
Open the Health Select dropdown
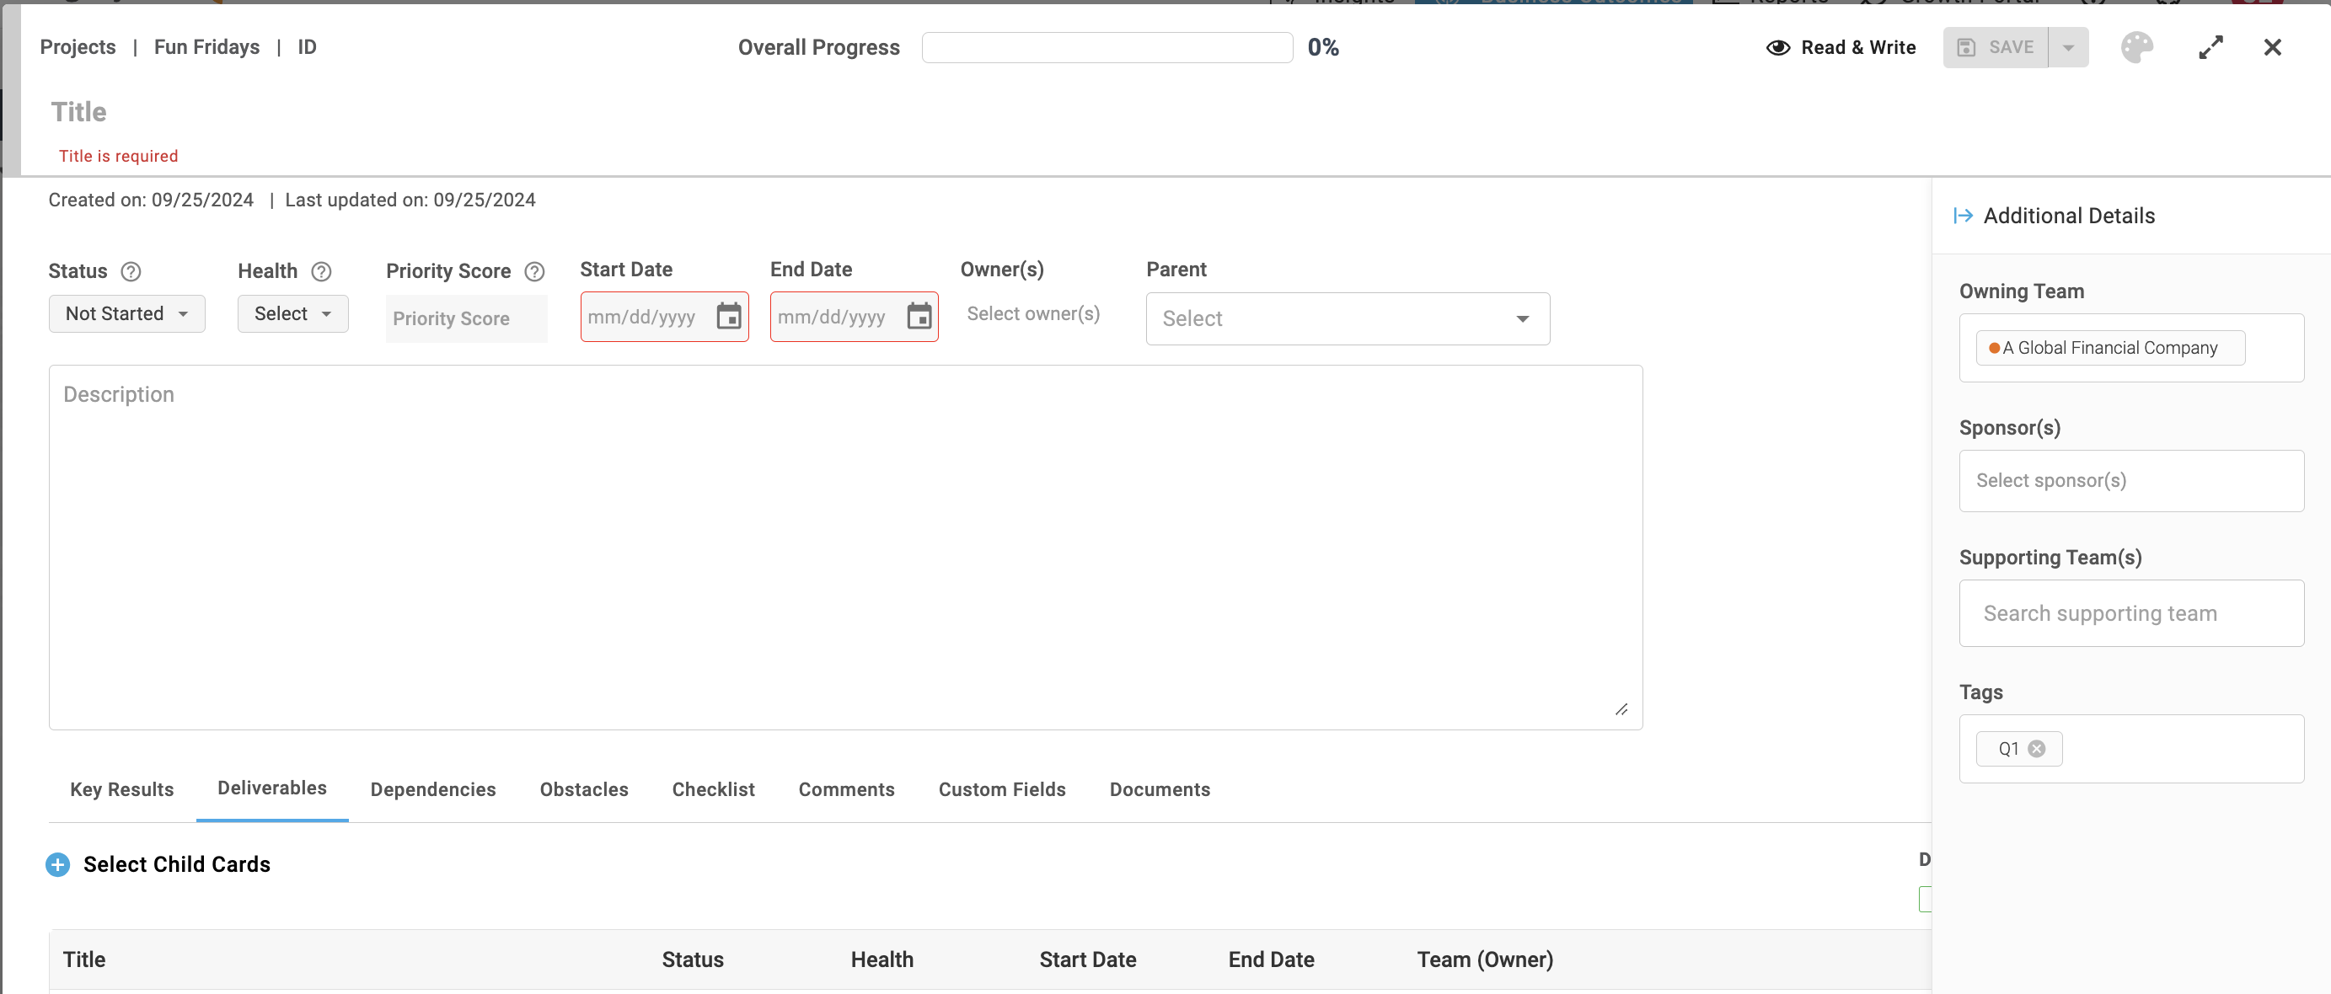click(x=292, y=314)
